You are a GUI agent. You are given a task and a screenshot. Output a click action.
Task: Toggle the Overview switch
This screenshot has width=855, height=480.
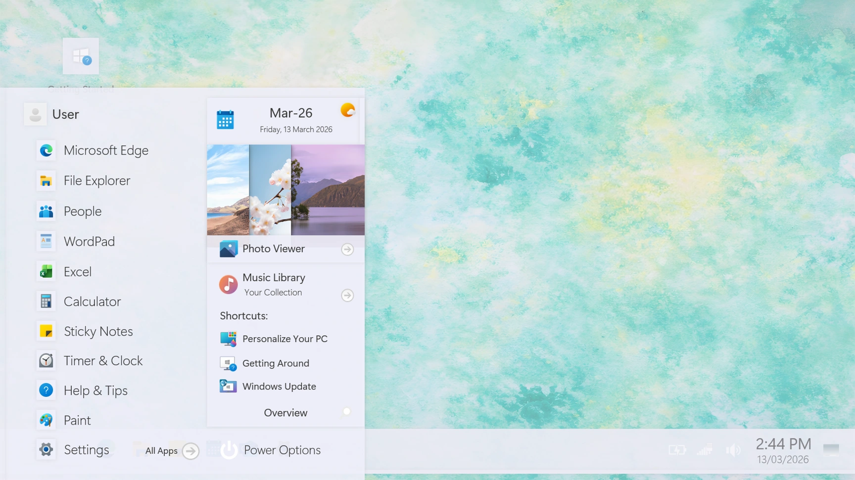click(x=346, y=412)
